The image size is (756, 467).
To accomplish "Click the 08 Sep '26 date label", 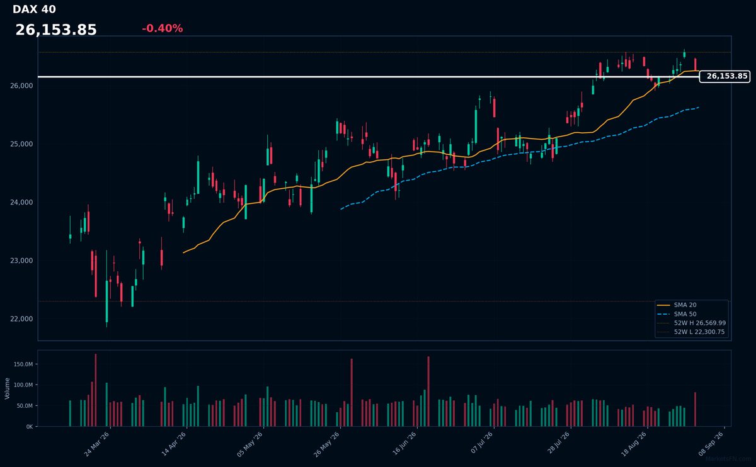I will (712, 443).
